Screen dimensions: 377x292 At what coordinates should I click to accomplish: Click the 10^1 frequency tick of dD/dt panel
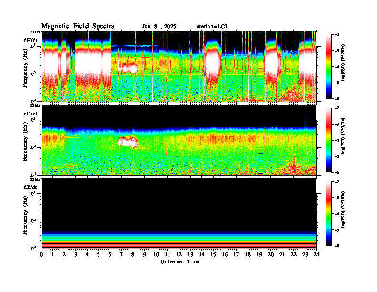pyautogui.click(x=33, y=120)
